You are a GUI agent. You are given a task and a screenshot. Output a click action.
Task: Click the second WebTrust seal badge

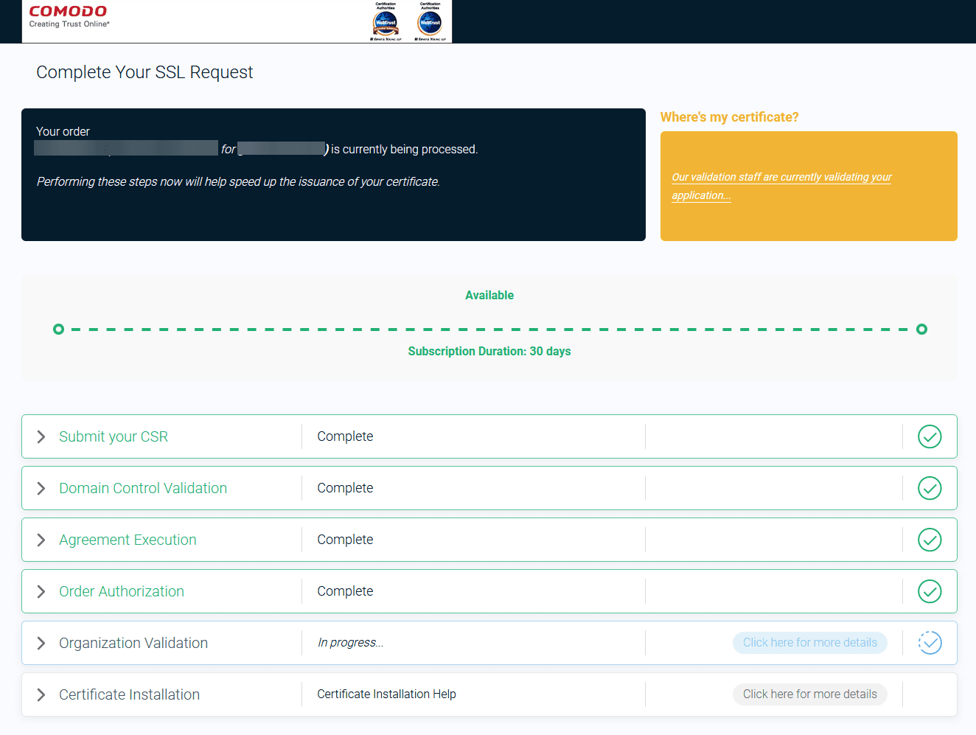click(430, 23)
